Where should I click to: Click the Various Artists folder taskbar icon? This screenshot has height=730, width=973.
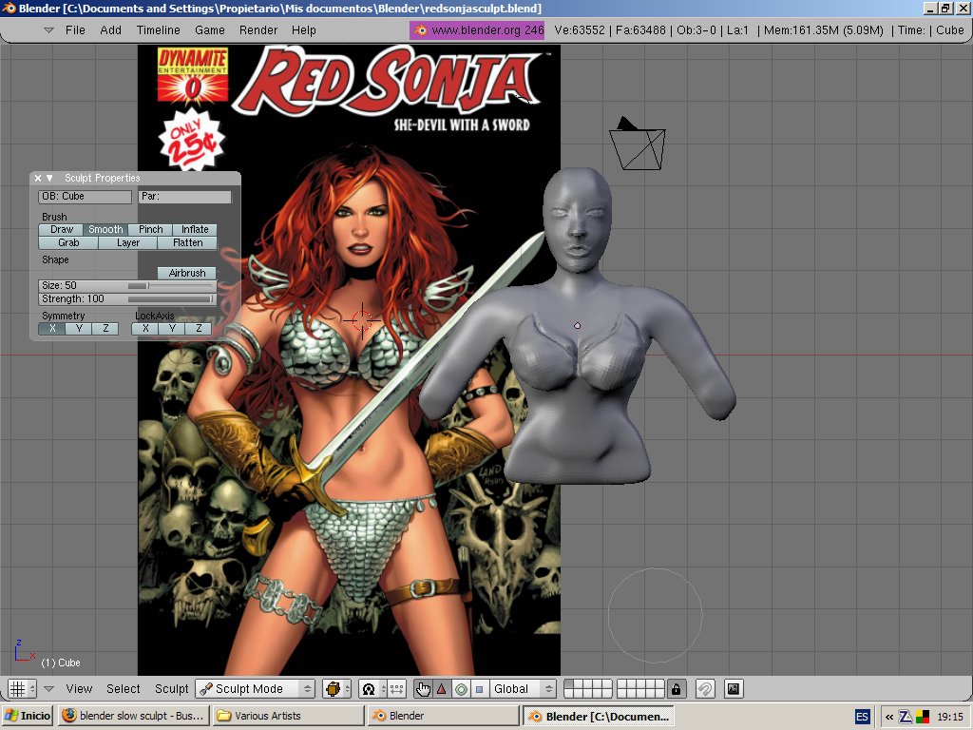point(224,716)
